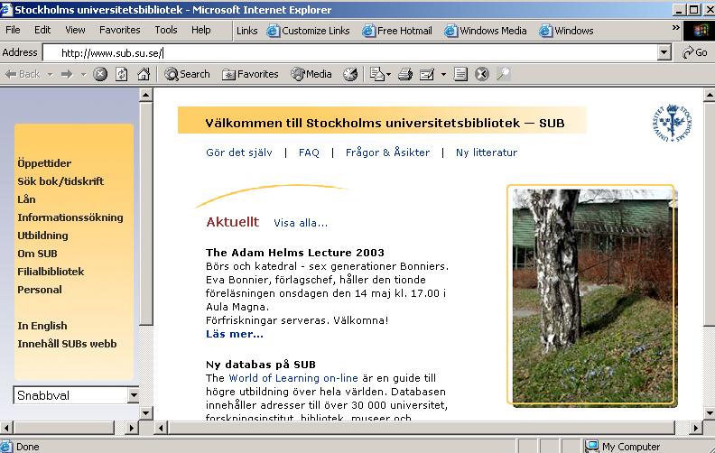Open the Lån sidebar link
Image resolution: width=715 pixels, height=453 pixels.
(x=26, y=199)
